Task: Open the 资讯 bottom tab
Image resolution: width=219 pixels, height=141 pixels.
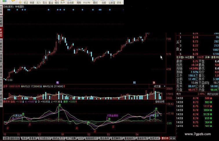Action: point(24,138)
